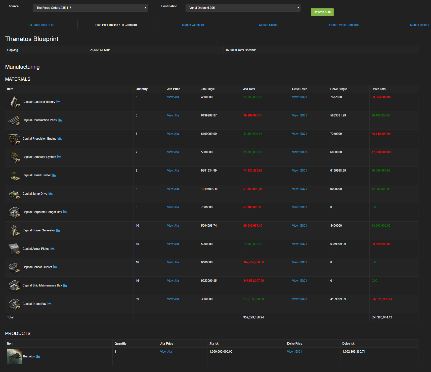
Task: Open chart icon for Capital Armor Plates
Action: (x=53, y=249)
